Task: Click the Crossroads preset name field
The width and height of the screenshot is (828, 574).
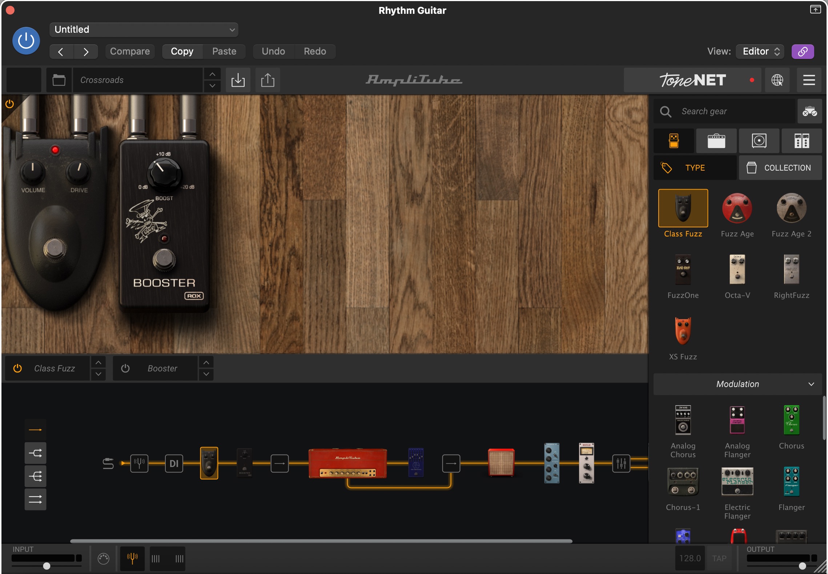Action: coord(137,80)
